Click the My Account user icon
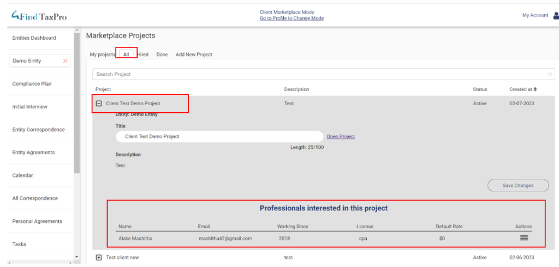Screen dimensions: 559x267 [556, 16]
